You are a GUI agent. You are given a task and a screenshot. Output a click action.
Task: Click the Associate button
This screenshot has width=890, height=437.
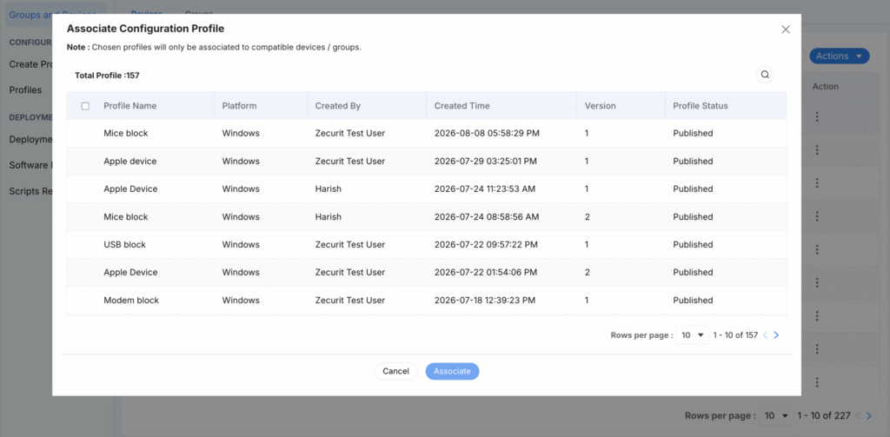pos(452,371)
